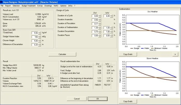Click the next arrow button beside Copy Grafic
This screenshot has height=105, width=181.
click(x=175, y=54)
